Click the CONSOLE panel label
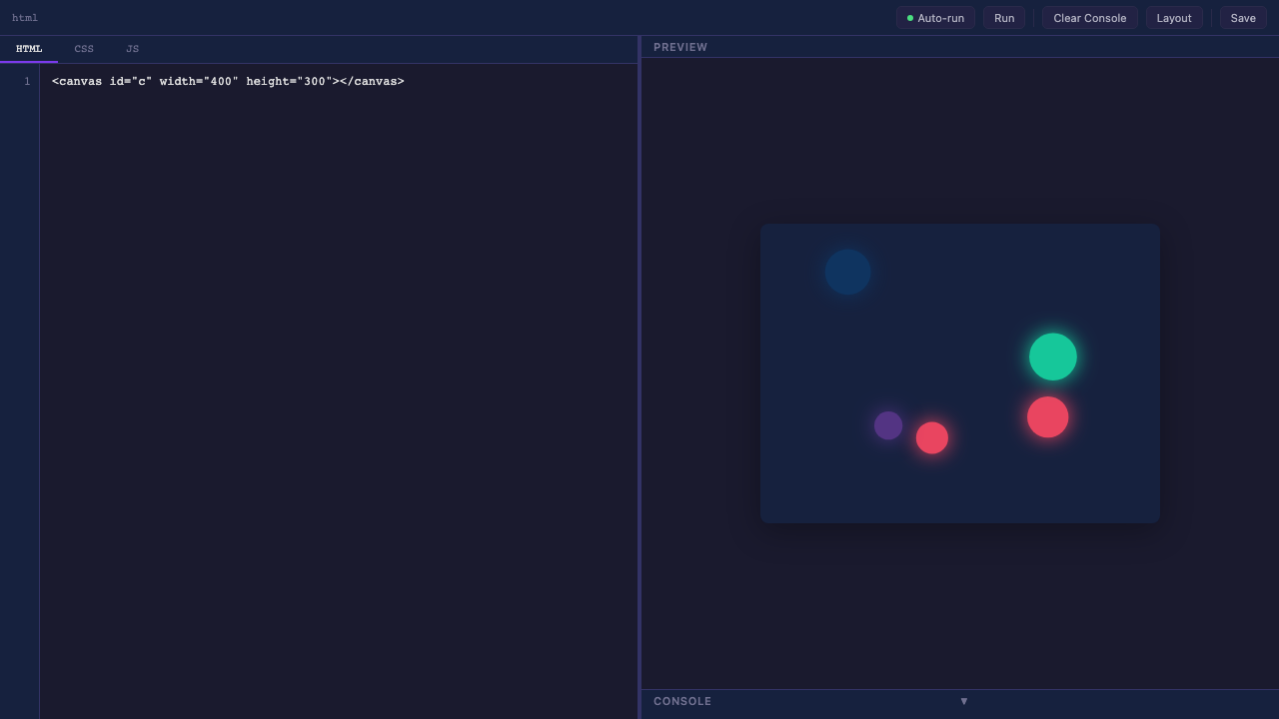 coord(682,701)
